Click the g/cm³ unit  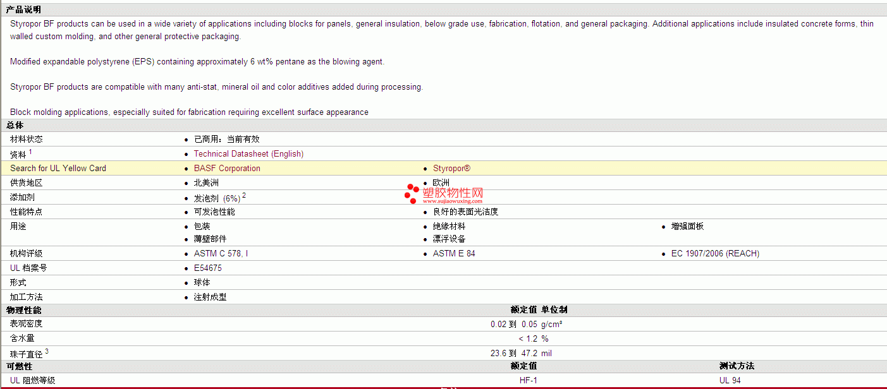552,324
